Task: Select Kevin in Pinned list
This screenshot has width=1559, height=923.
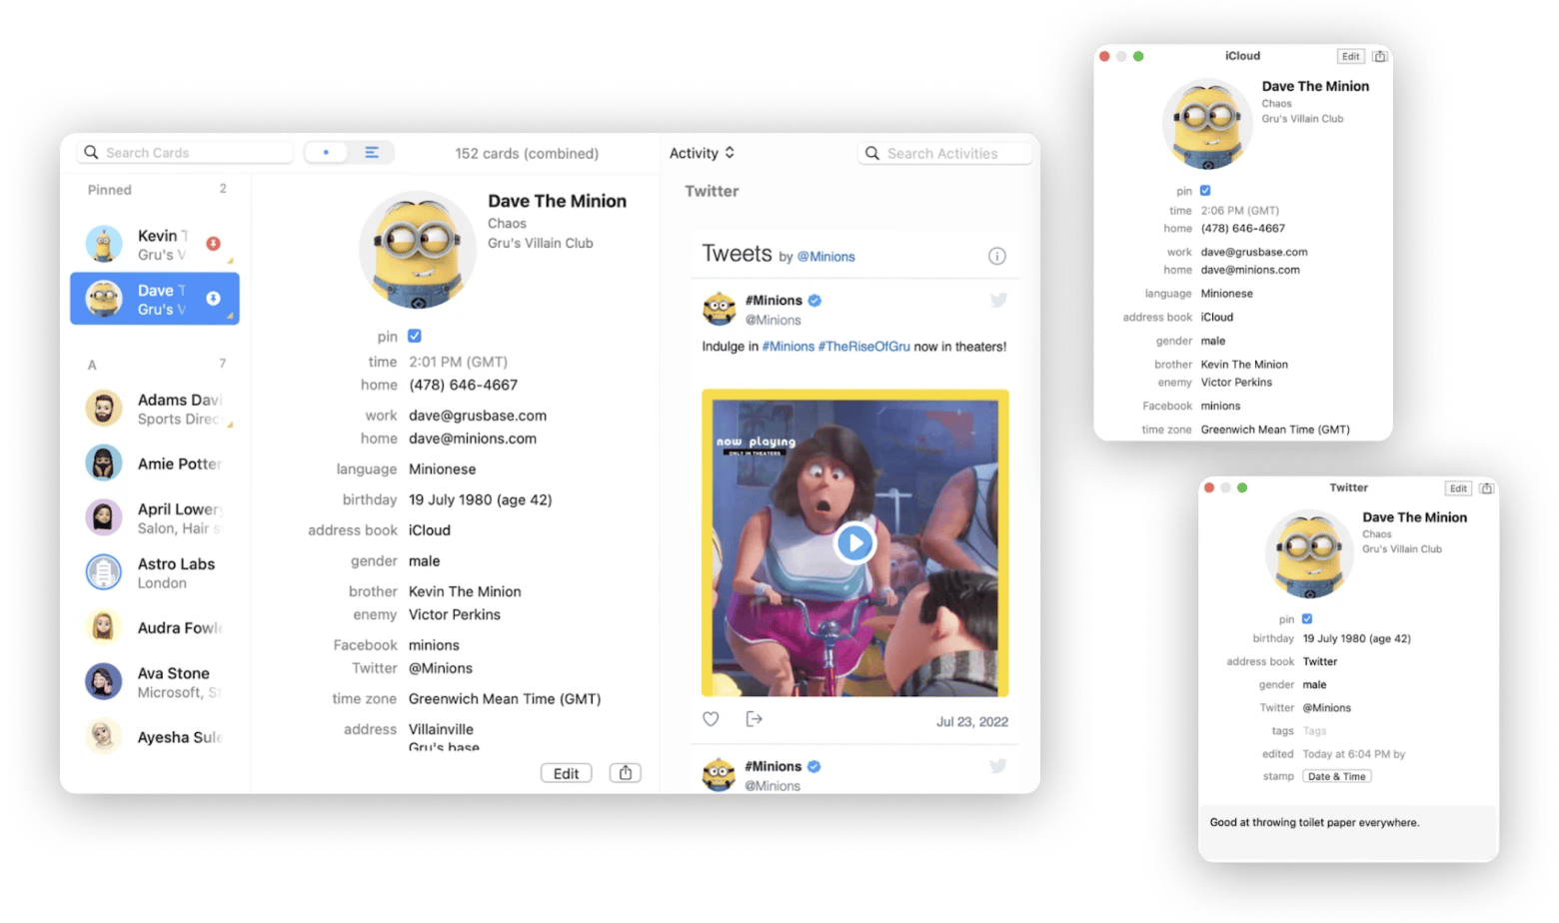Action: 155,245
